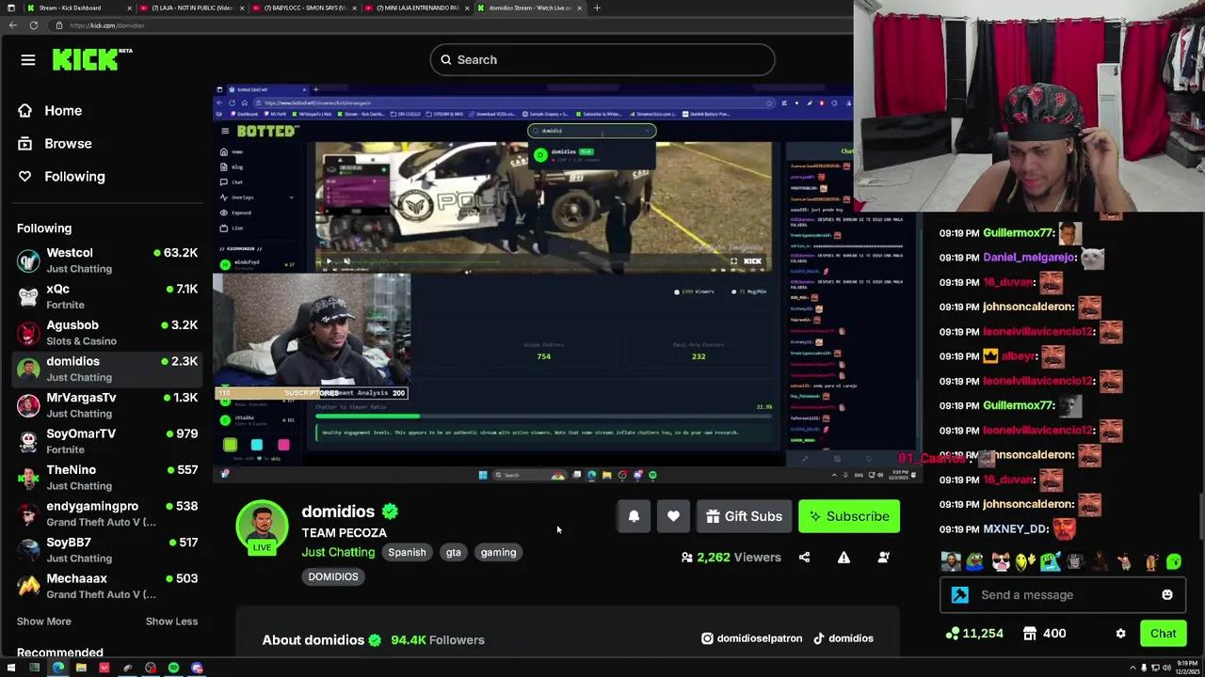Click the moderator user icon beside report

coord(883,558)
